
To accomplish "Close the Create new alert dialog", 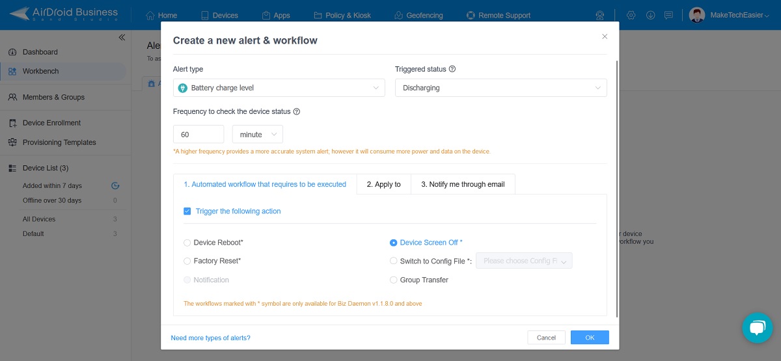I will pos(605,37).
